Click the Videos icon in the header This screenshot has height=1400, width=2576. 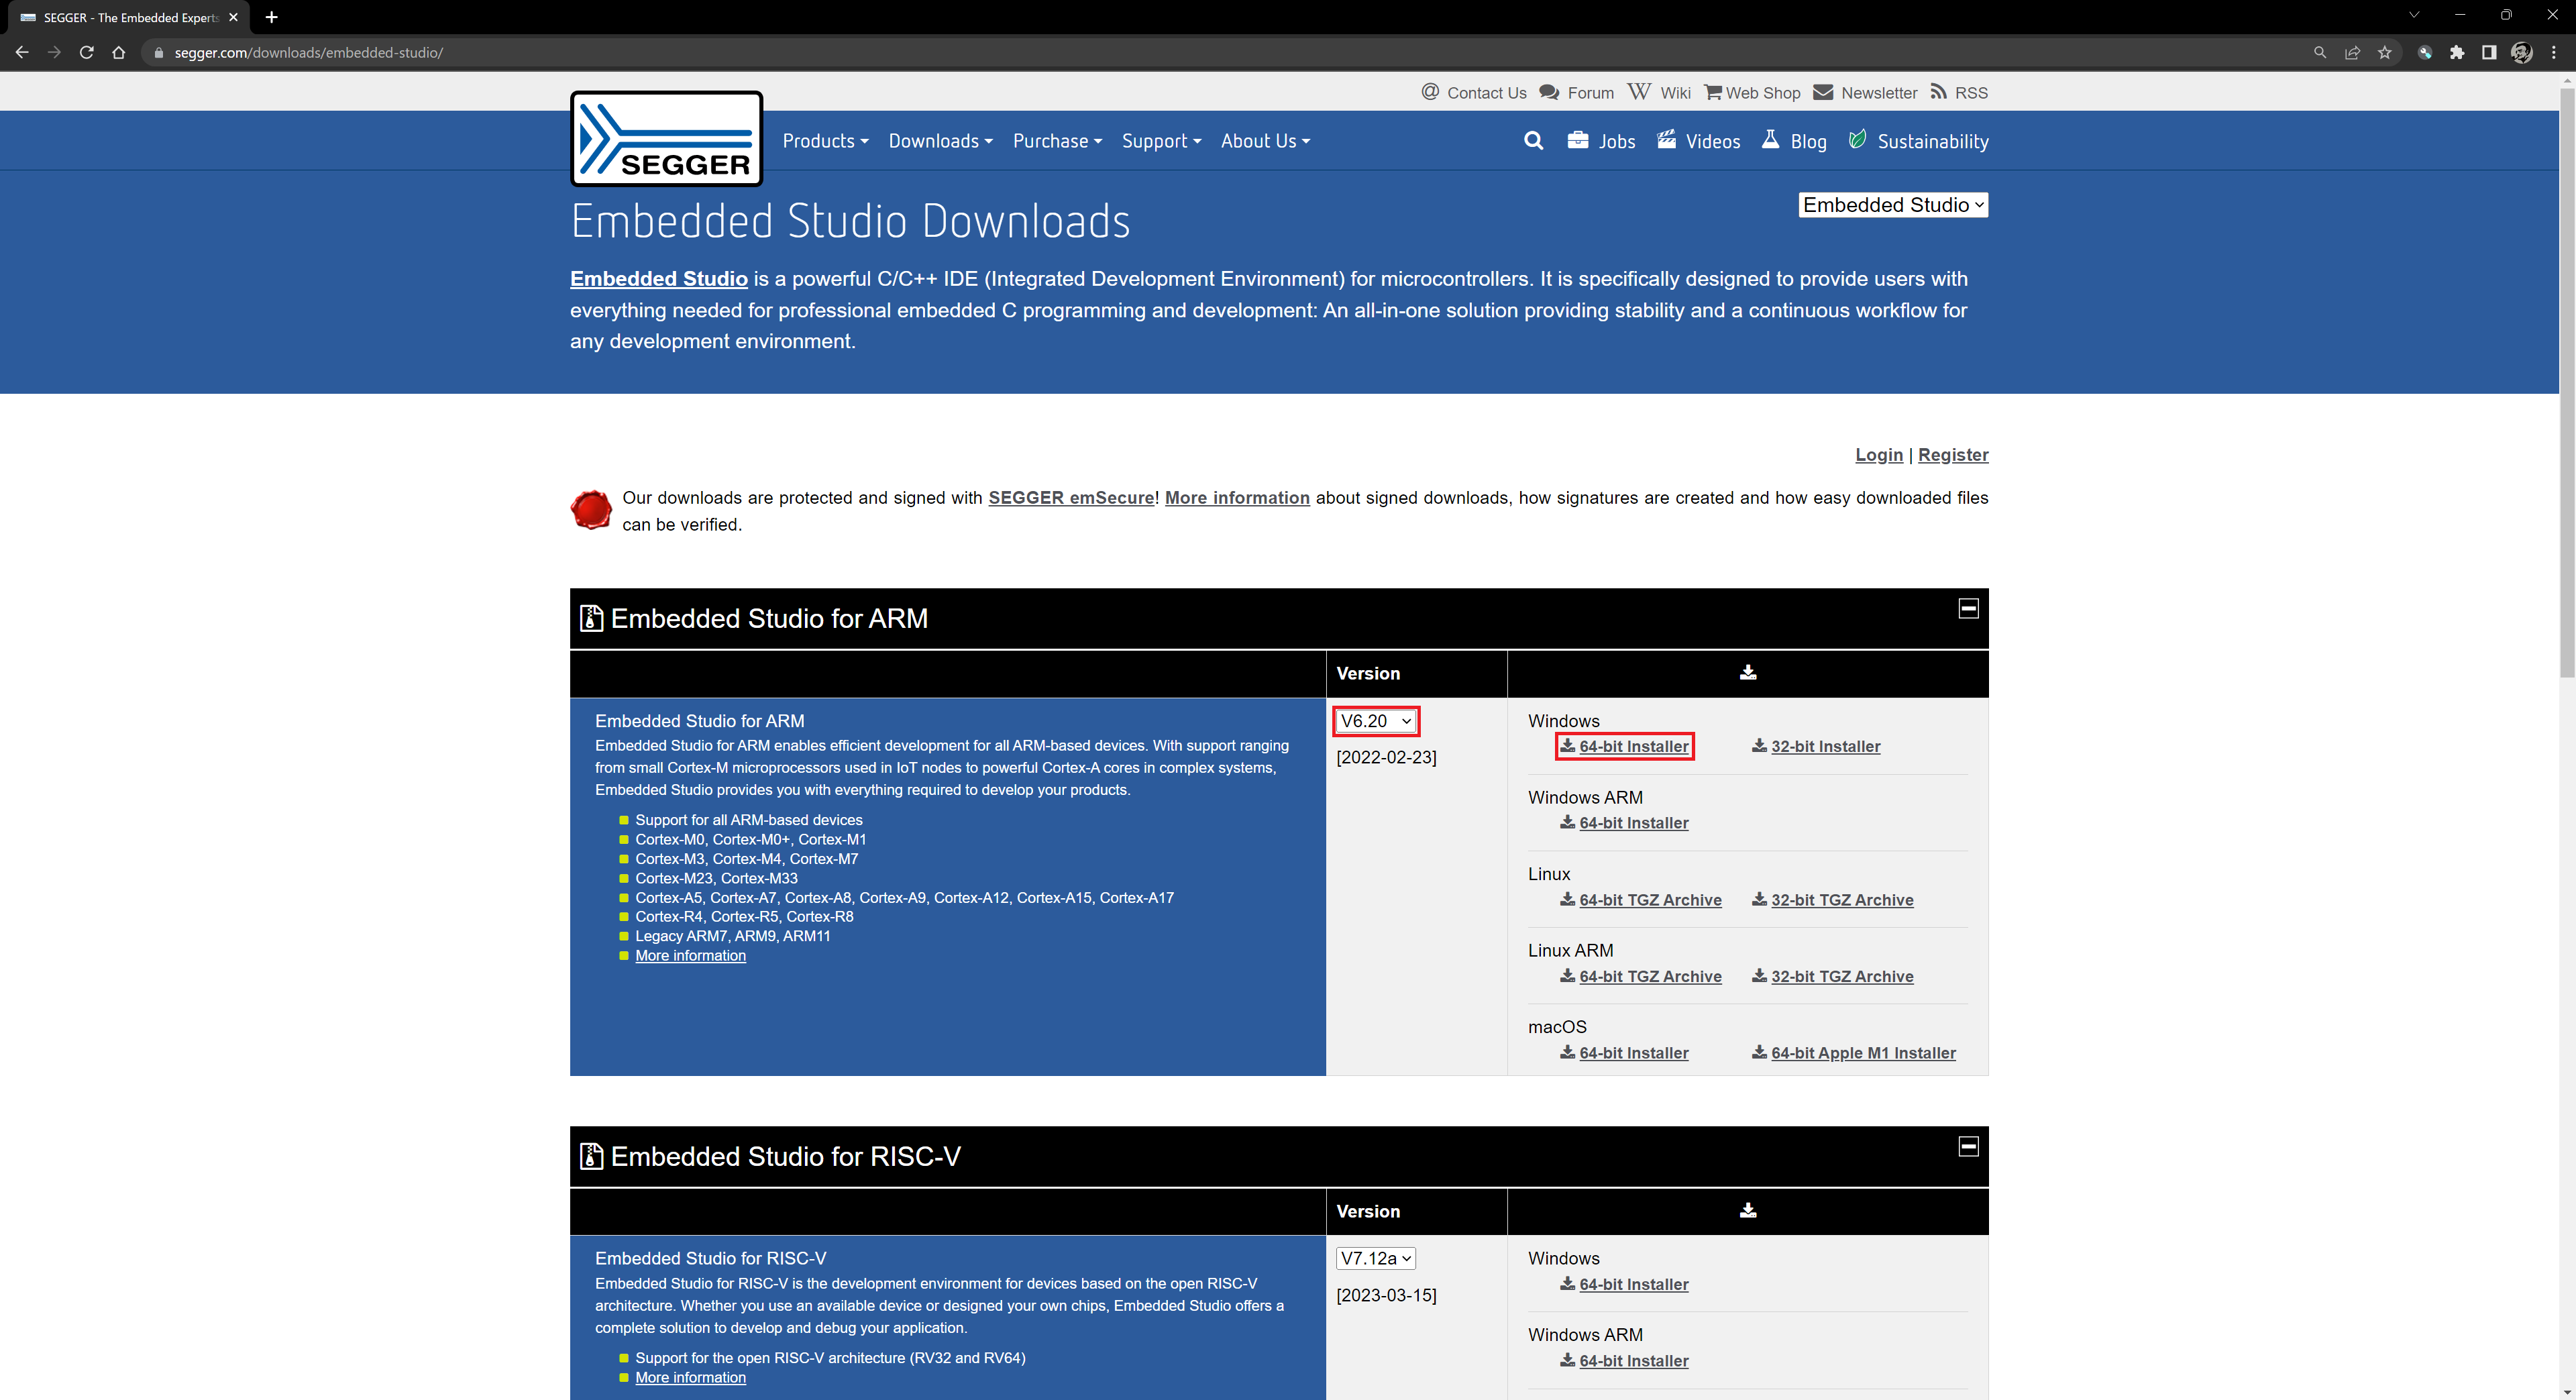tap(1667, 140)
